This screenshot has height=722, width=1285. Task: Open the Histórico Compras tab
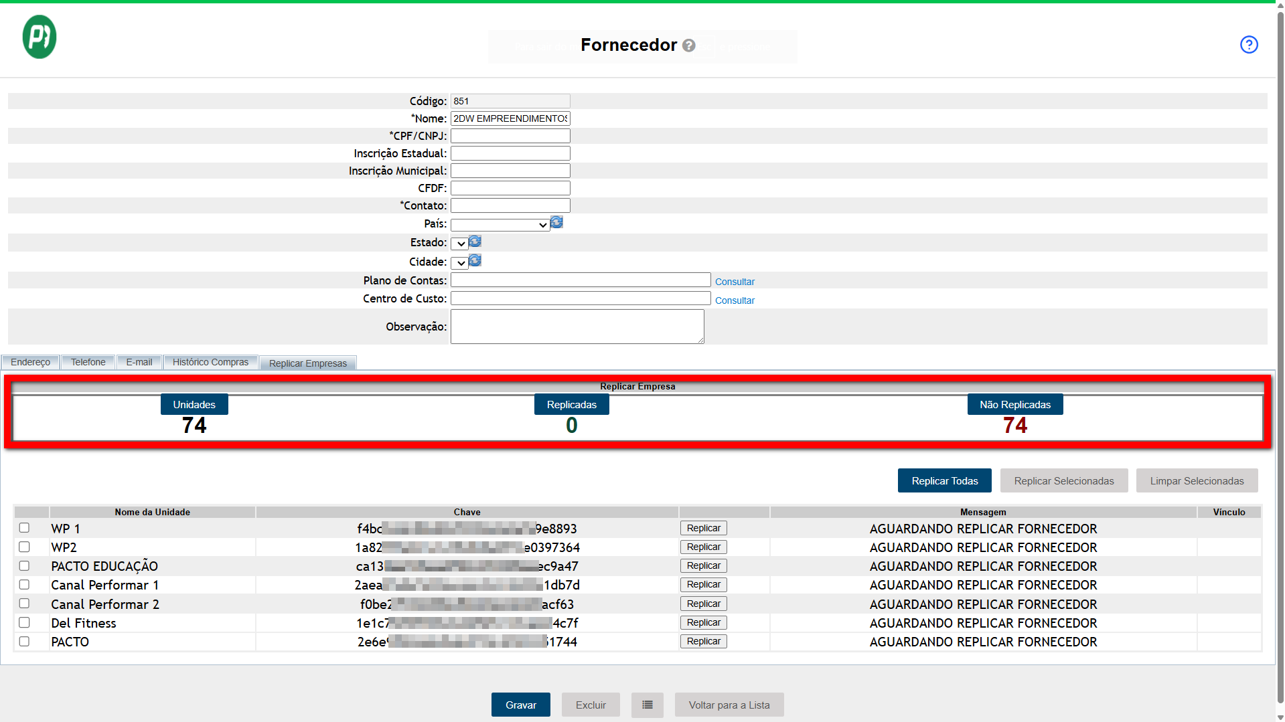(x=210, y=362)
